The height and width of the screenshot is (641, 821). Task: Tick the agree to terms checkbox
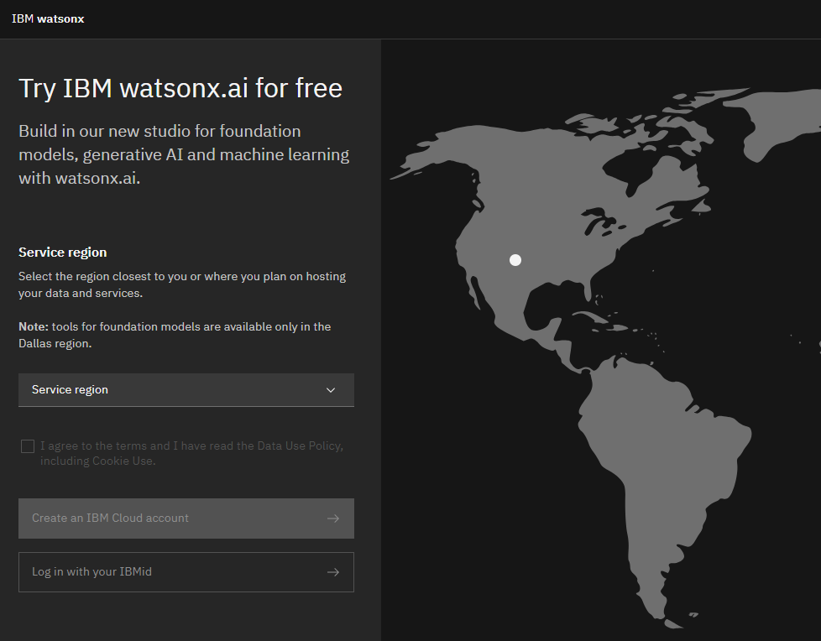point(28,446)
